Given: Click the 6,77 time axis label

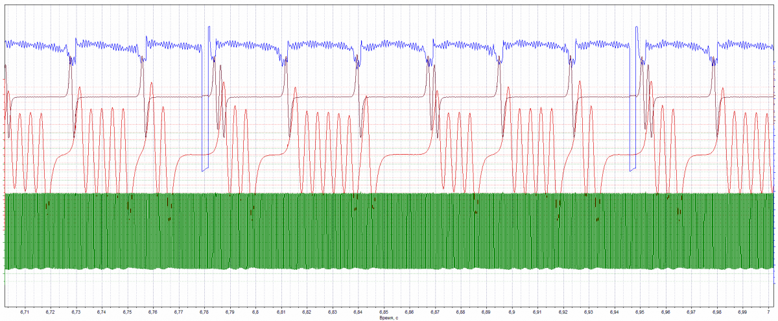Looking at the screenshot, I should (178, 312).
